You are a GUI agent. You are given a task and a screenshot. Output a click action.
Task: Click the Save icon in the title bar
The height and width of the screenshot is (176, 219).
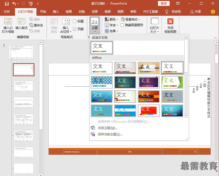tap(7, 4)
